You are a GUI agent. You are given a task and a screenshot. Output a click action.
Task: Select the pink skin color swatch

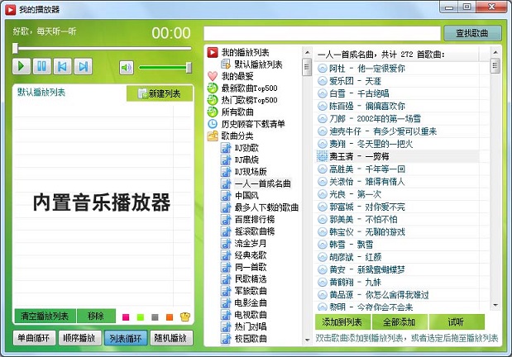click(x=126, y=317)
